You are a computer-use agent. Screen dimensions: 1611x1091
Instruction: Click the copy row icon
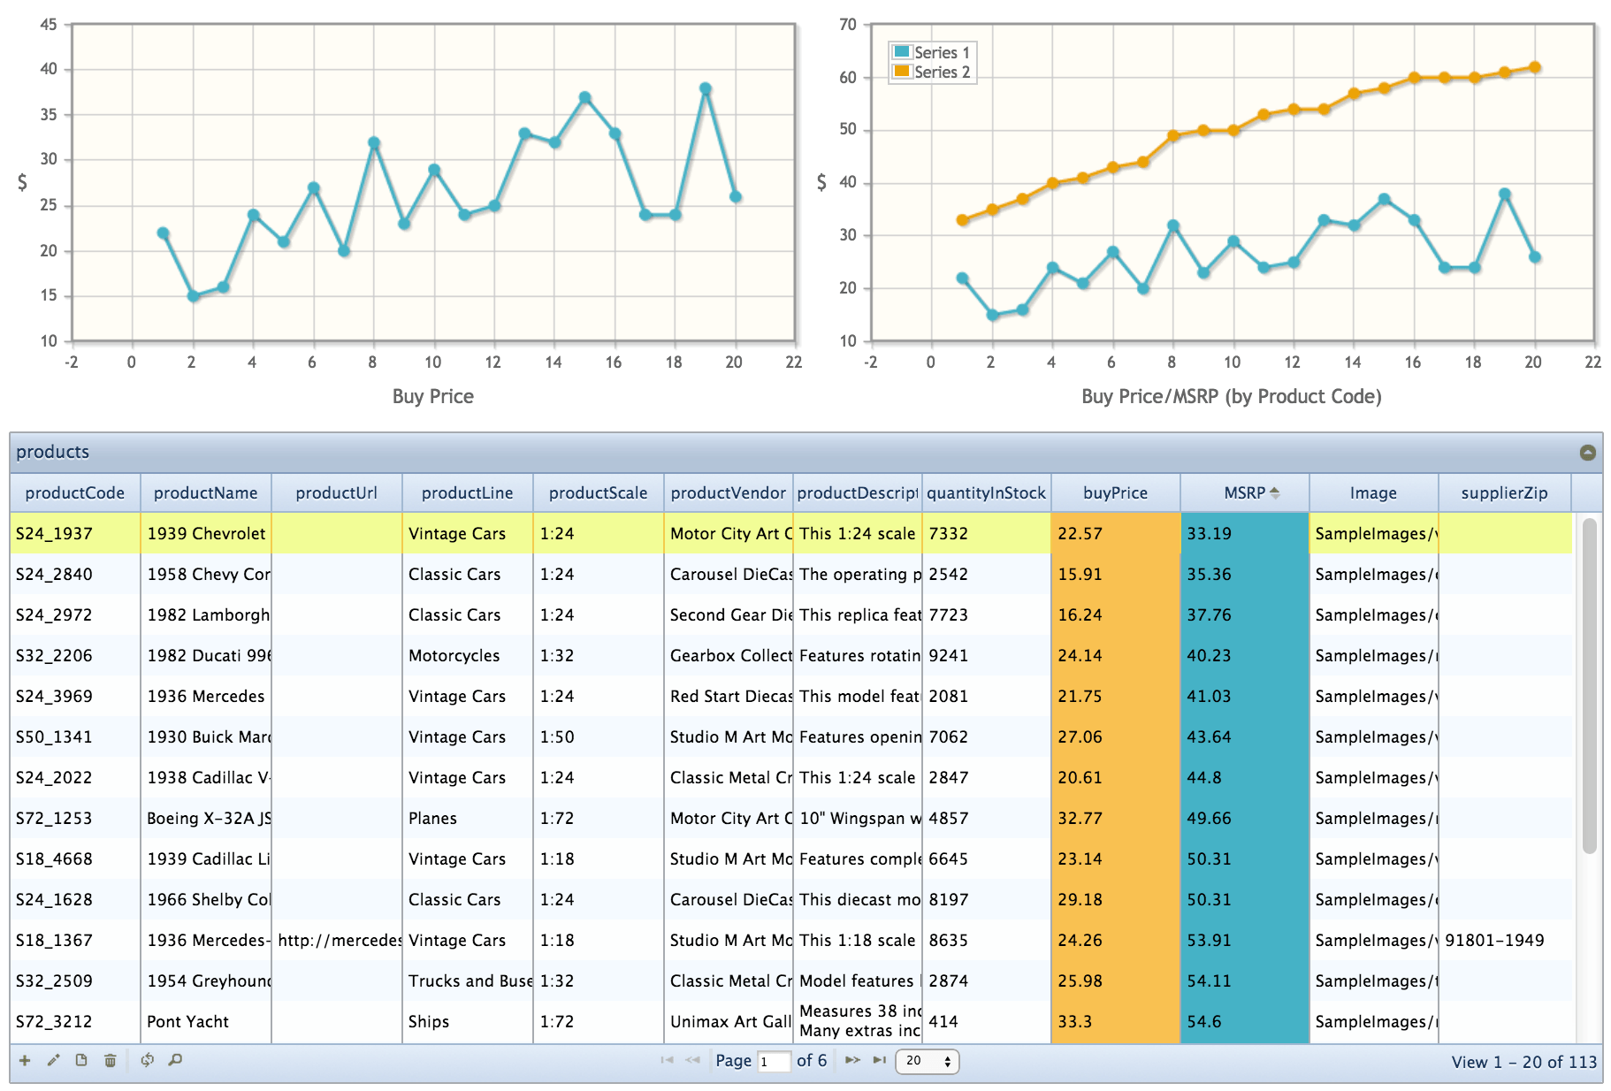[81, 1060]
